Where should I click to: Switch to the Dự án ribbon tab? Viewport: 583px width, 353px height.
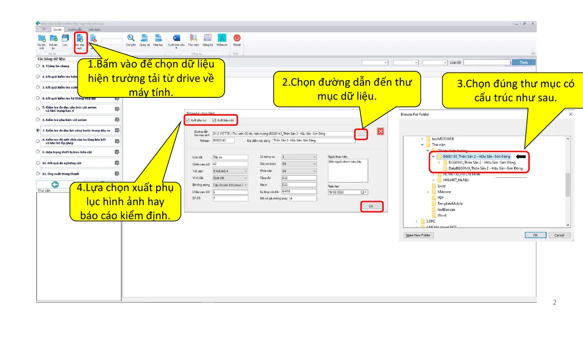57,30
